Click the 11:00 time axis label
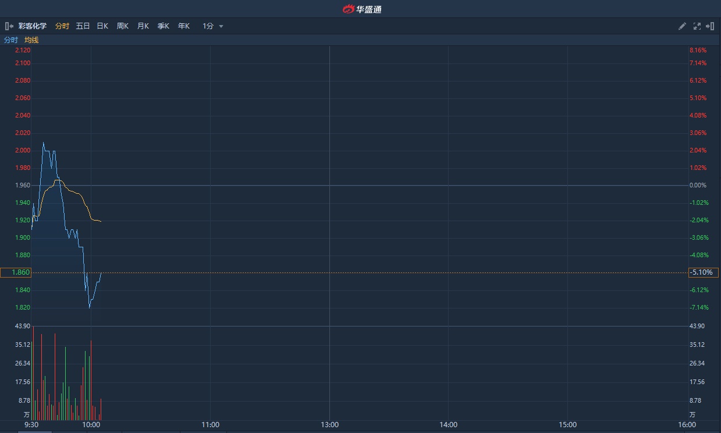Image resolution: width=721 pixels, height=433 pixels. tap(210, 425)
